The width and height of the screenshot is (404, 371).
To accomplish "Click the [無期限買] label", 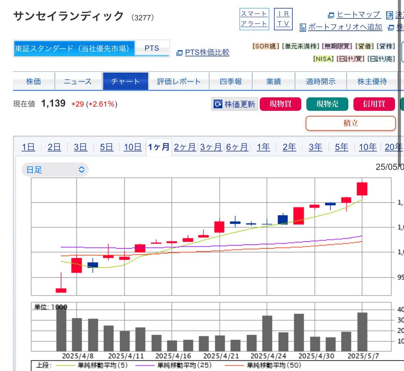I will tap(337, 46).
